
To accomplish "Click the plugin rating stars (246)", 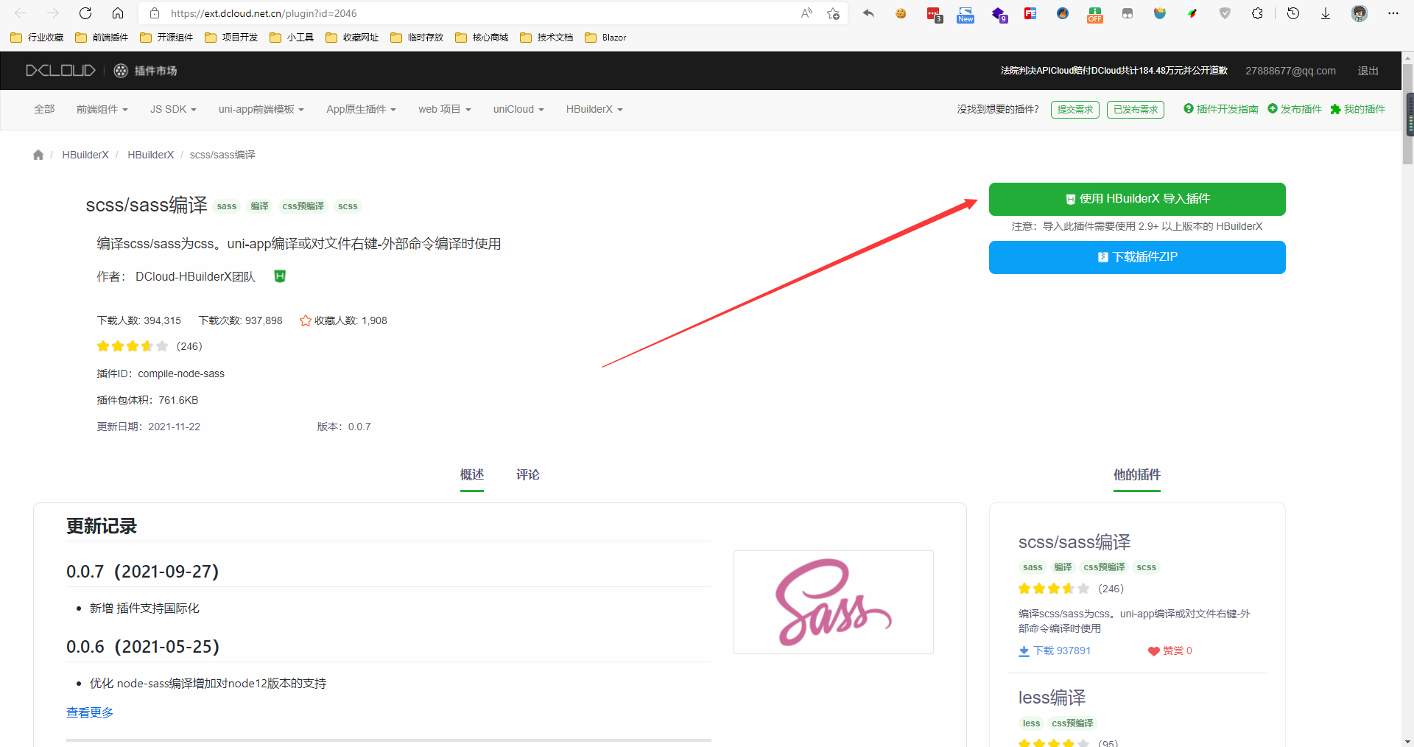I will pos(133,346).
